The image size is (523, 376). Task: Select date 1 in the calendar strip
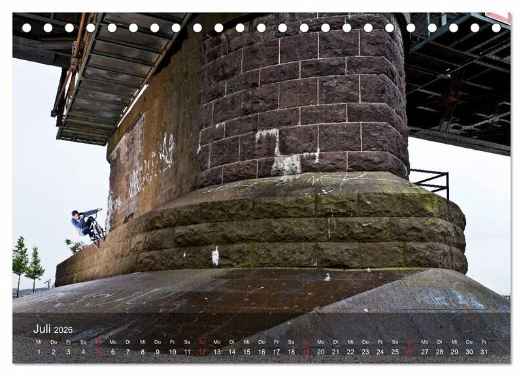(39, 352)
